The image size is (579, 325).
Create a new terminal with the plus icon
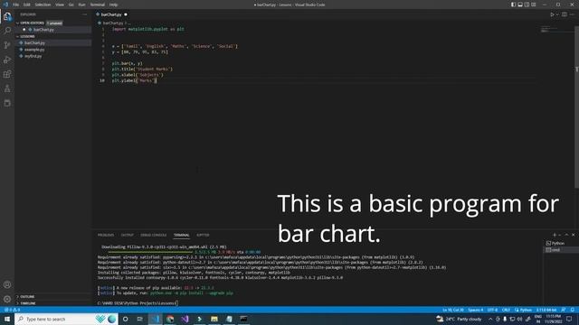[x=555, y=235]
